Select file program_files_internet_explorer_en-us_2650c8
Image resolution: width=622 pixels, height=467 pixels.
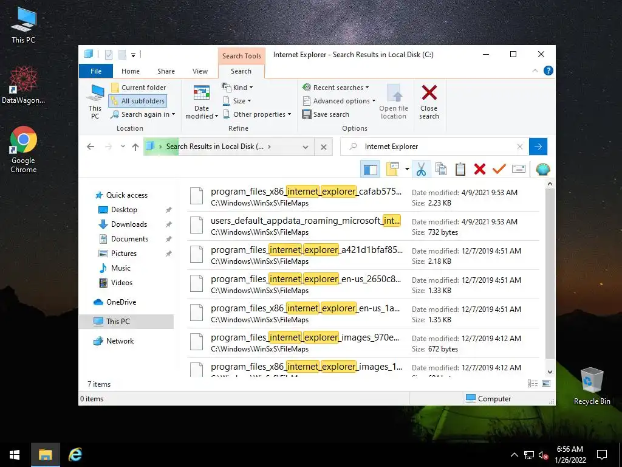click(363, 285)
